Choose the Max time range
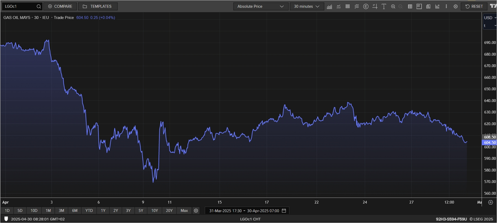This screenshot has width=497, height=223. [184, 211]
